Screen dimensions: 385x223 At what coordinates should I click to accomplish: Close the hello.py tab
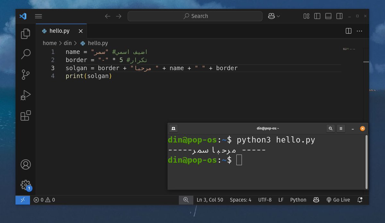point(81,31)
